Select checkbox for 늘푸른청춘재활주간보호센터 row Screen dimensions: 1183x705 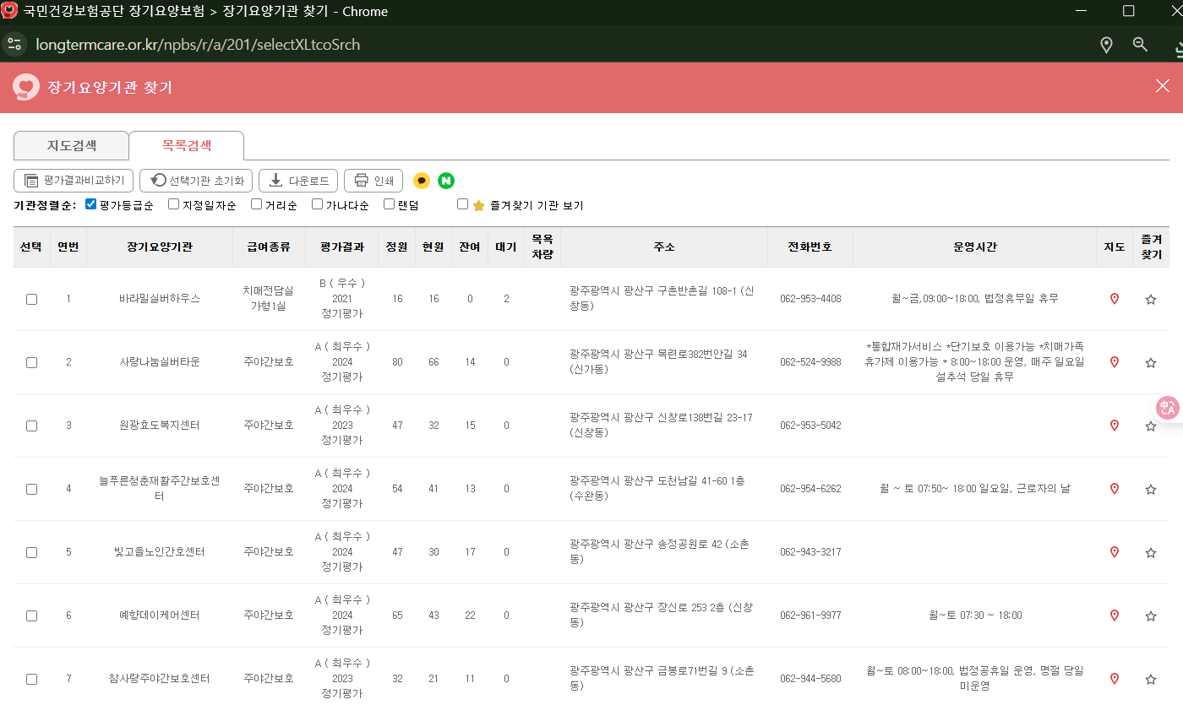[31, 489]
